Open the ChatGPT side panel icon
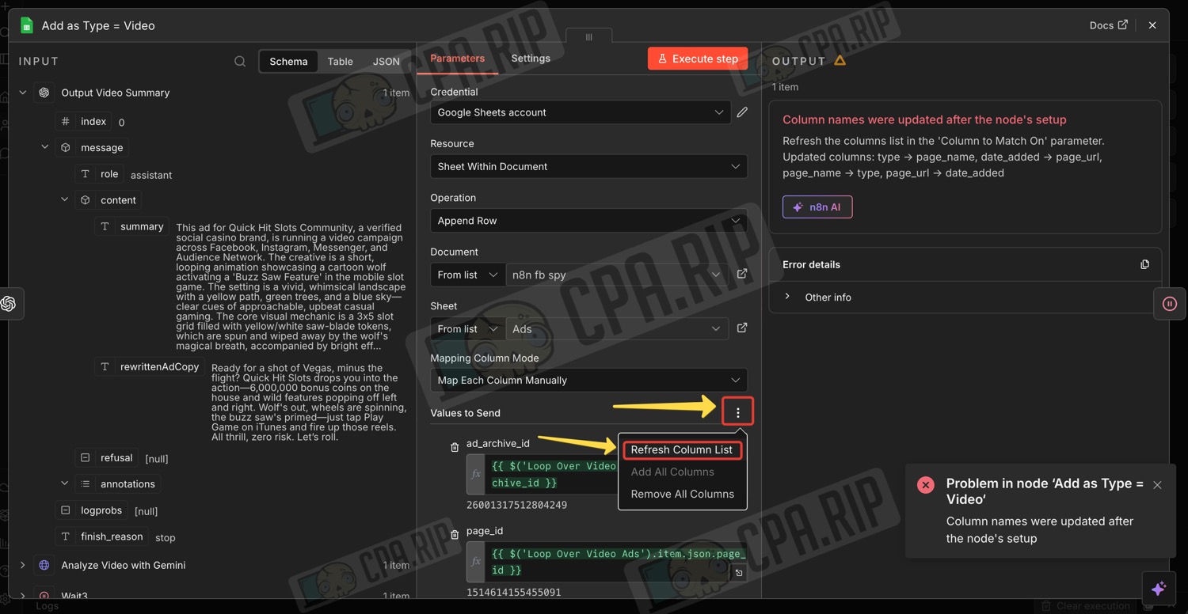1188x614 pixels. pos(9,304)
